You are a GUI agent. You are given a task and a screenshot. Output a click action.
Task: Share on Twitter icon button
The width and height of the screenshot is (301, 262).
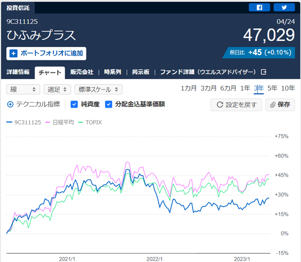[284, 7]
